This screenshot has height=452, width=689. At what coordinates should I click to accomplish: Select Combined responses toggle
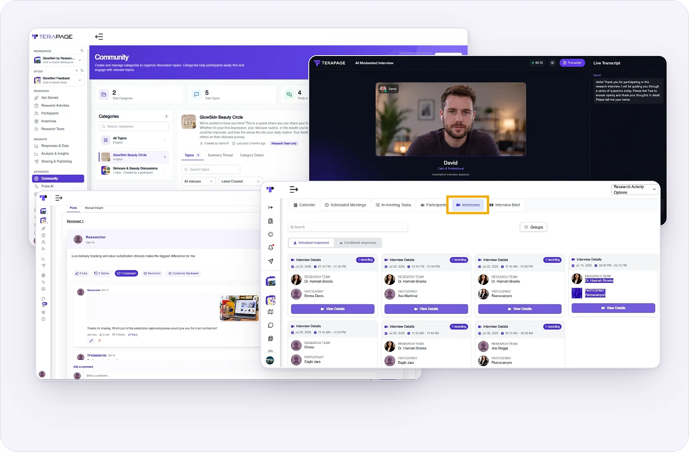[x=357, y=243]
